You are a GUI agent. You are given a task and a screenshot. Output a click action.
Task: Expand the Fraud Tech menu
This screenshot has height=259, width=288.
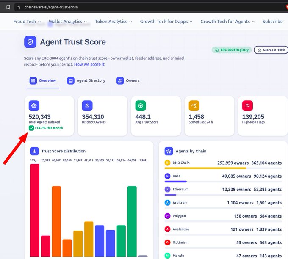[x=27, y=22]
